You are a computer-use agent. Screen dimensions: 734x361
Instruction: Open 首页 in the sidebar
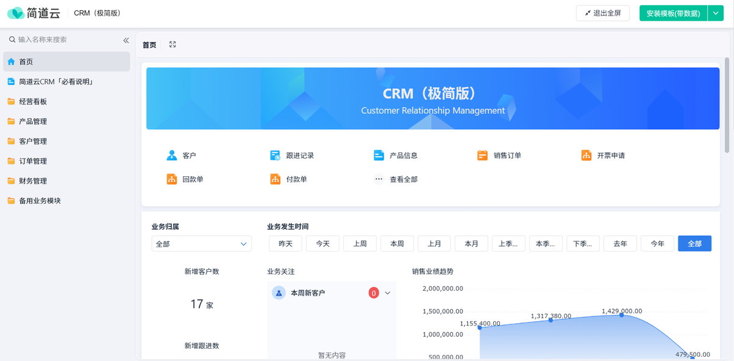coord(67,62)
